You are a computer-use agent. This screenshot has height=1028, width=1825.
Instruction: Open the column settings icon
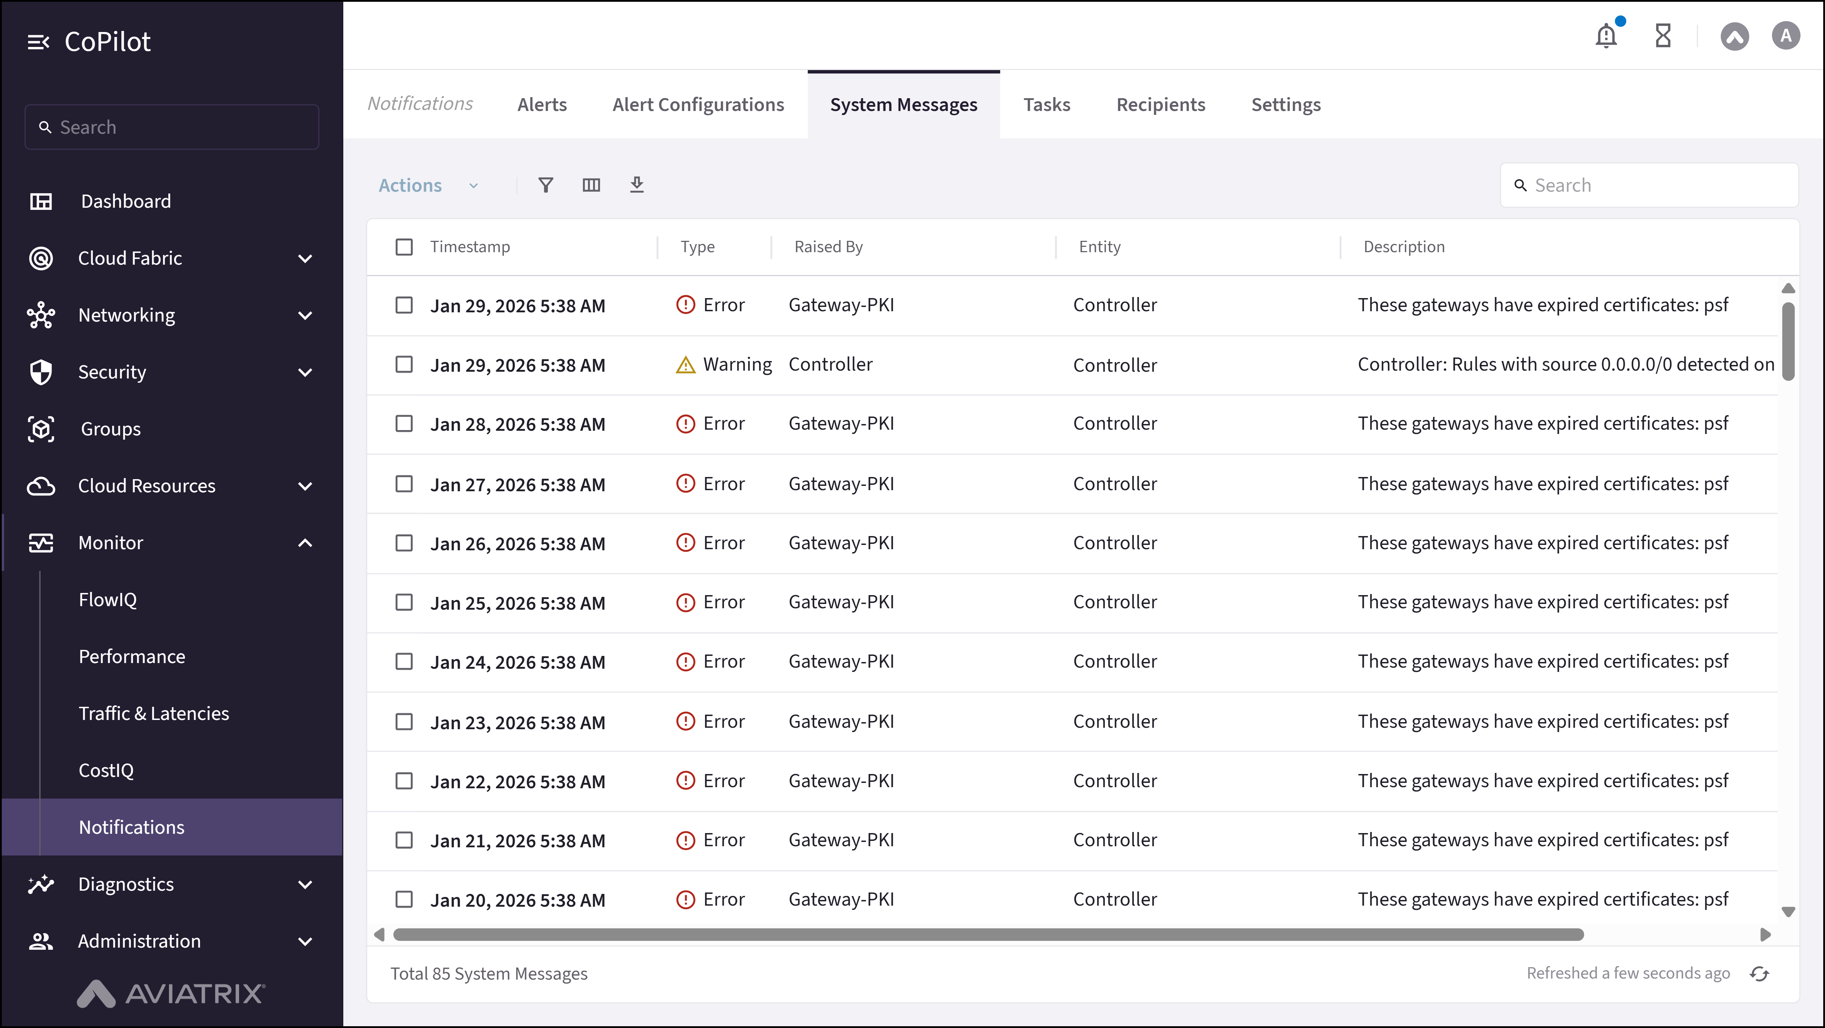pyautogui.click(x=592, y=185)
